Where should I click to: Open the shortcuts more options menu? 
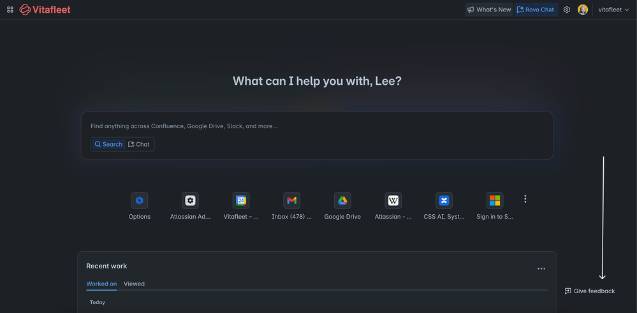point(525,199)
